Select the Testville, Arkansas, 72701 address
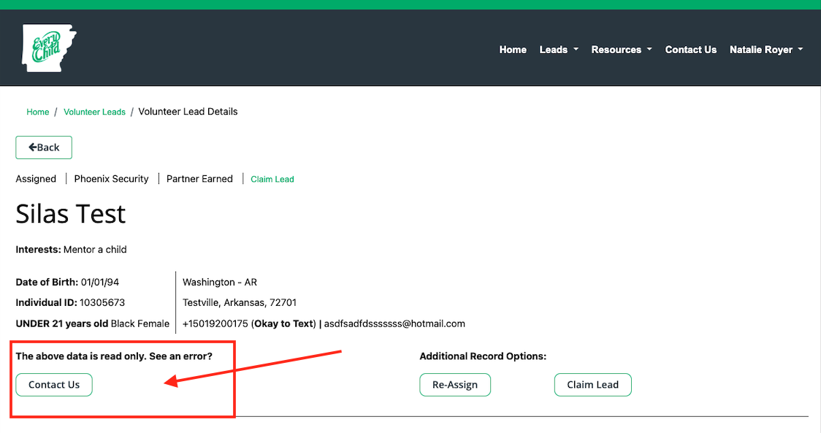 coord(240,302)
